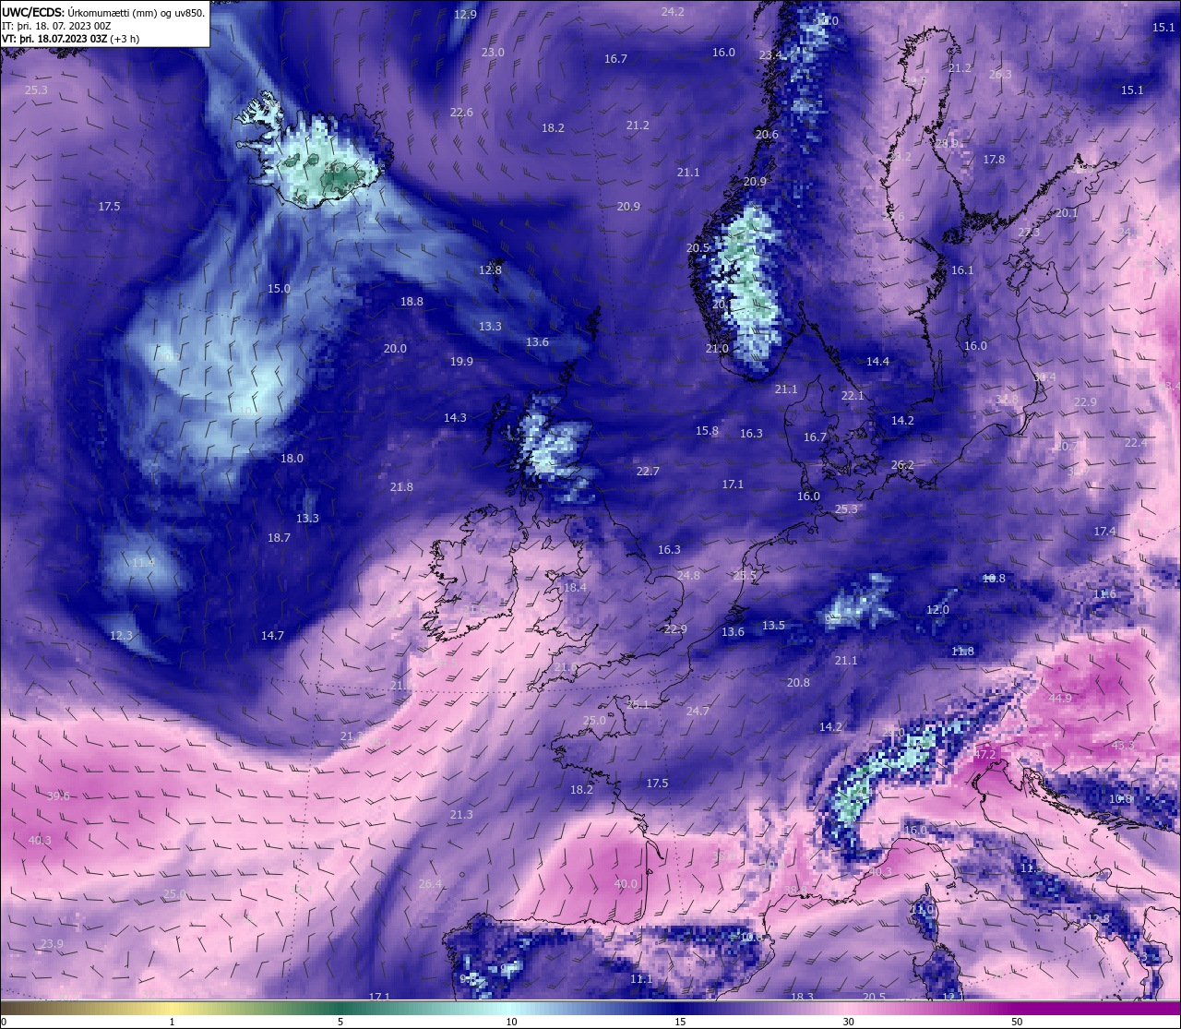Image resolution: width=1181 pixels, height=1029 pixels.
Task: Select the 17.4 value label
Action: [1104, 532]
